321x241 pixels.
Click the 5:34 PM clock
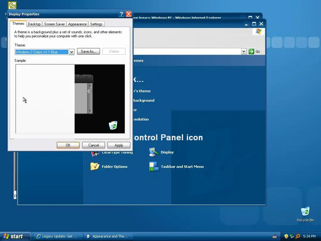[309, 236]
